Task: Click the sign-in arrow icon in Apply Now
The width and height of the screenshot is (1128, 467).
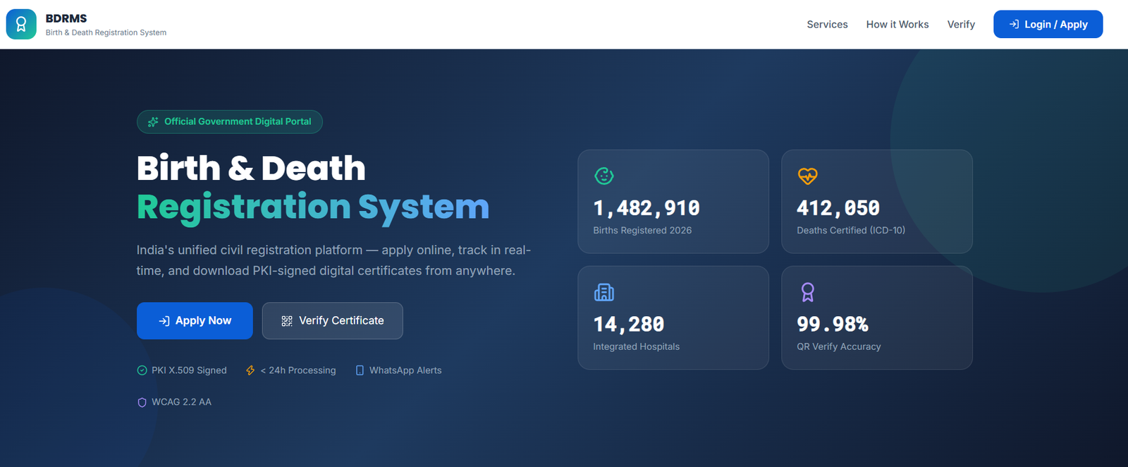Action: 164,321
